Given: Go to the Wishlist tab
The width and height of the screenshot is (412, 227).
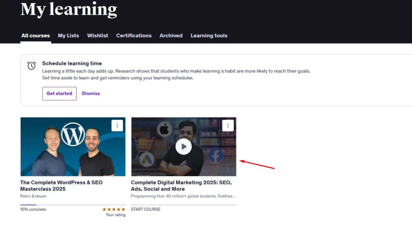Looking at the screenshot, I should [x=98, y=35].
